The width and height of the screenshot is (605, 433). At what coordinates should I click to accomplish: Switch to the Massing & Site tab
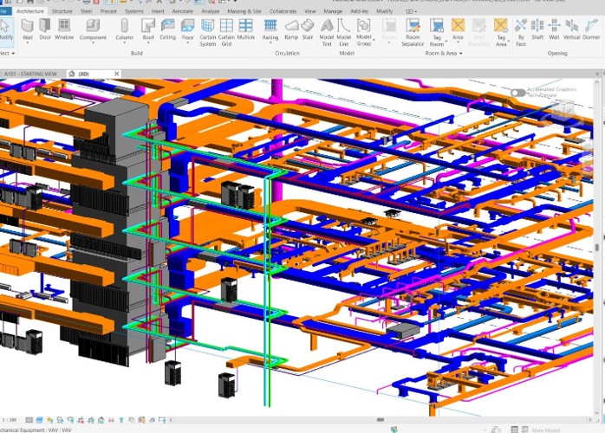(244, 11)
